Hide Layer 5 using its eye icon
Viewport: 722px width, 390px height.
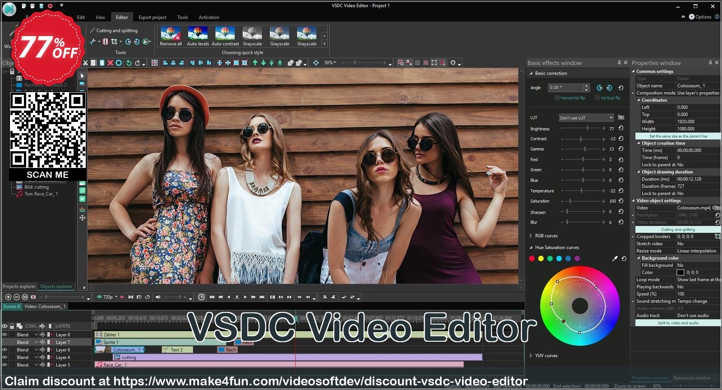point(5,365)
